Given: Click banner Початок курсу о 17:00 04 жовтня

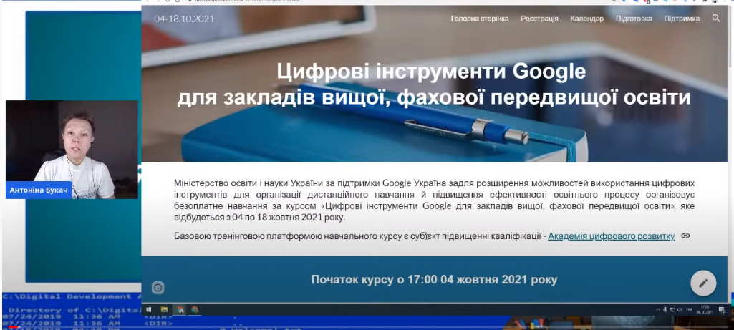Looking at the screenshot, I should [434, 280].
